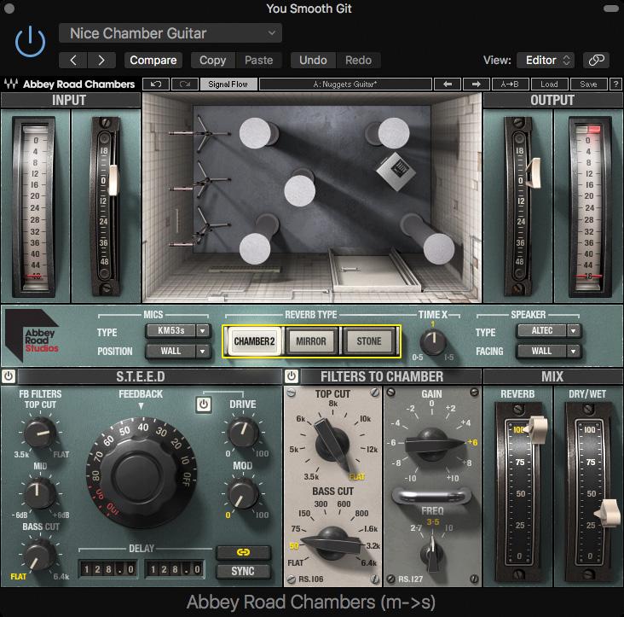Click the Undo button in header

[x=313, y=60]
